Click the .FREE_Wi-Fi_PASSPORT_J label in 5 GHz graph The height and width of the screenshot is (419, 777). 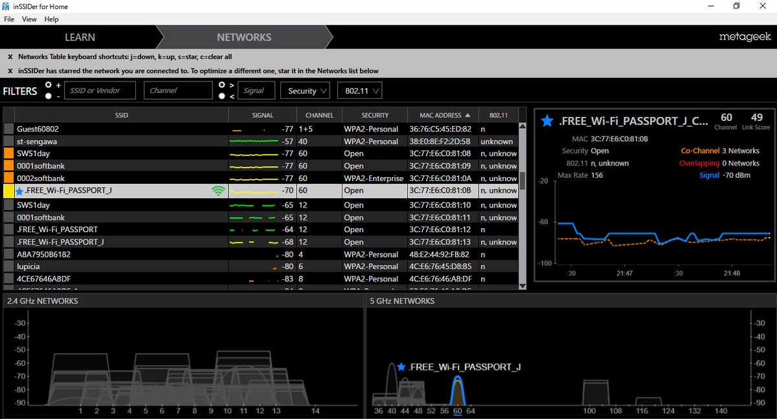tap(465, 367)
